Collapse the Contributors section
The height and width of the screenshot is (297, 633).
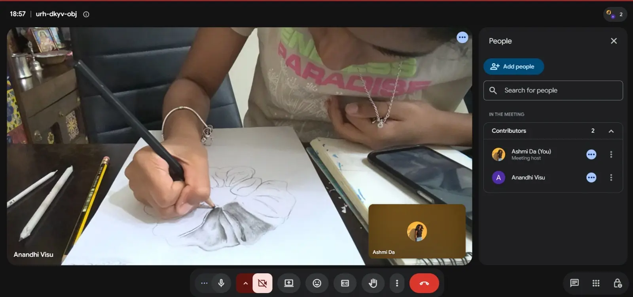(611, 131)
